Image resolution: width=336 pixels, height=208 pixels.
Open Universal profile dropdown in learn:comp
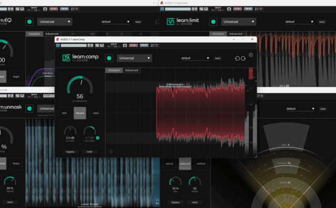point(134,58)
